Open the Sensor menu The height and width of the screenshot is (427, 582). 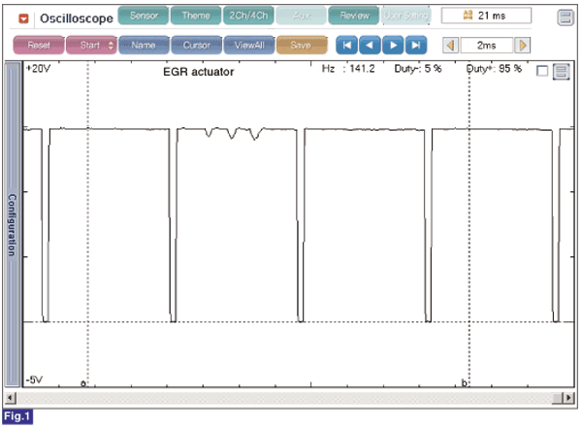pos(144,16)
